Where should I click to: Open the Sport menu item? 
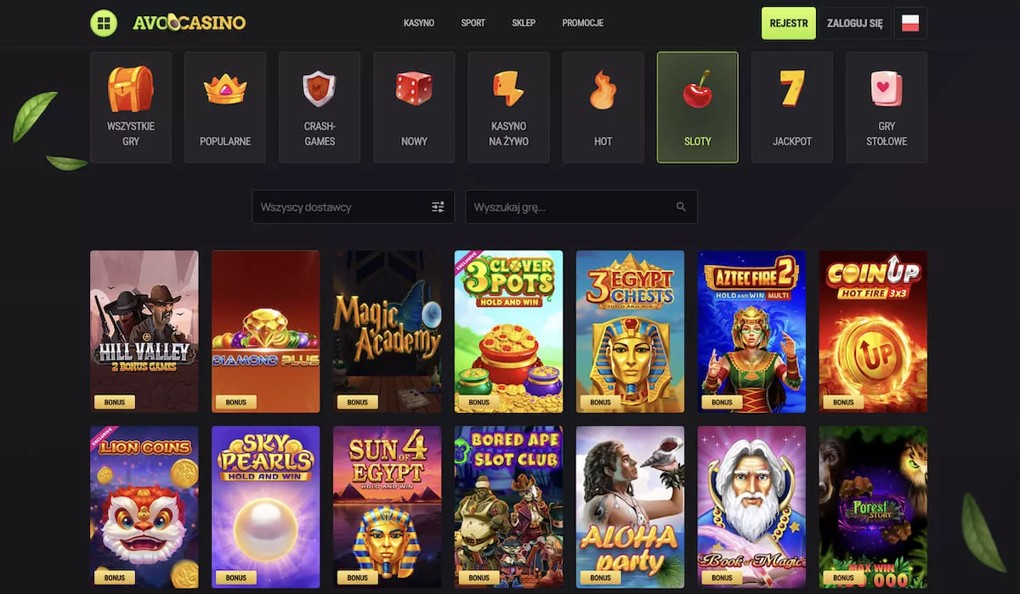point(473,23)
